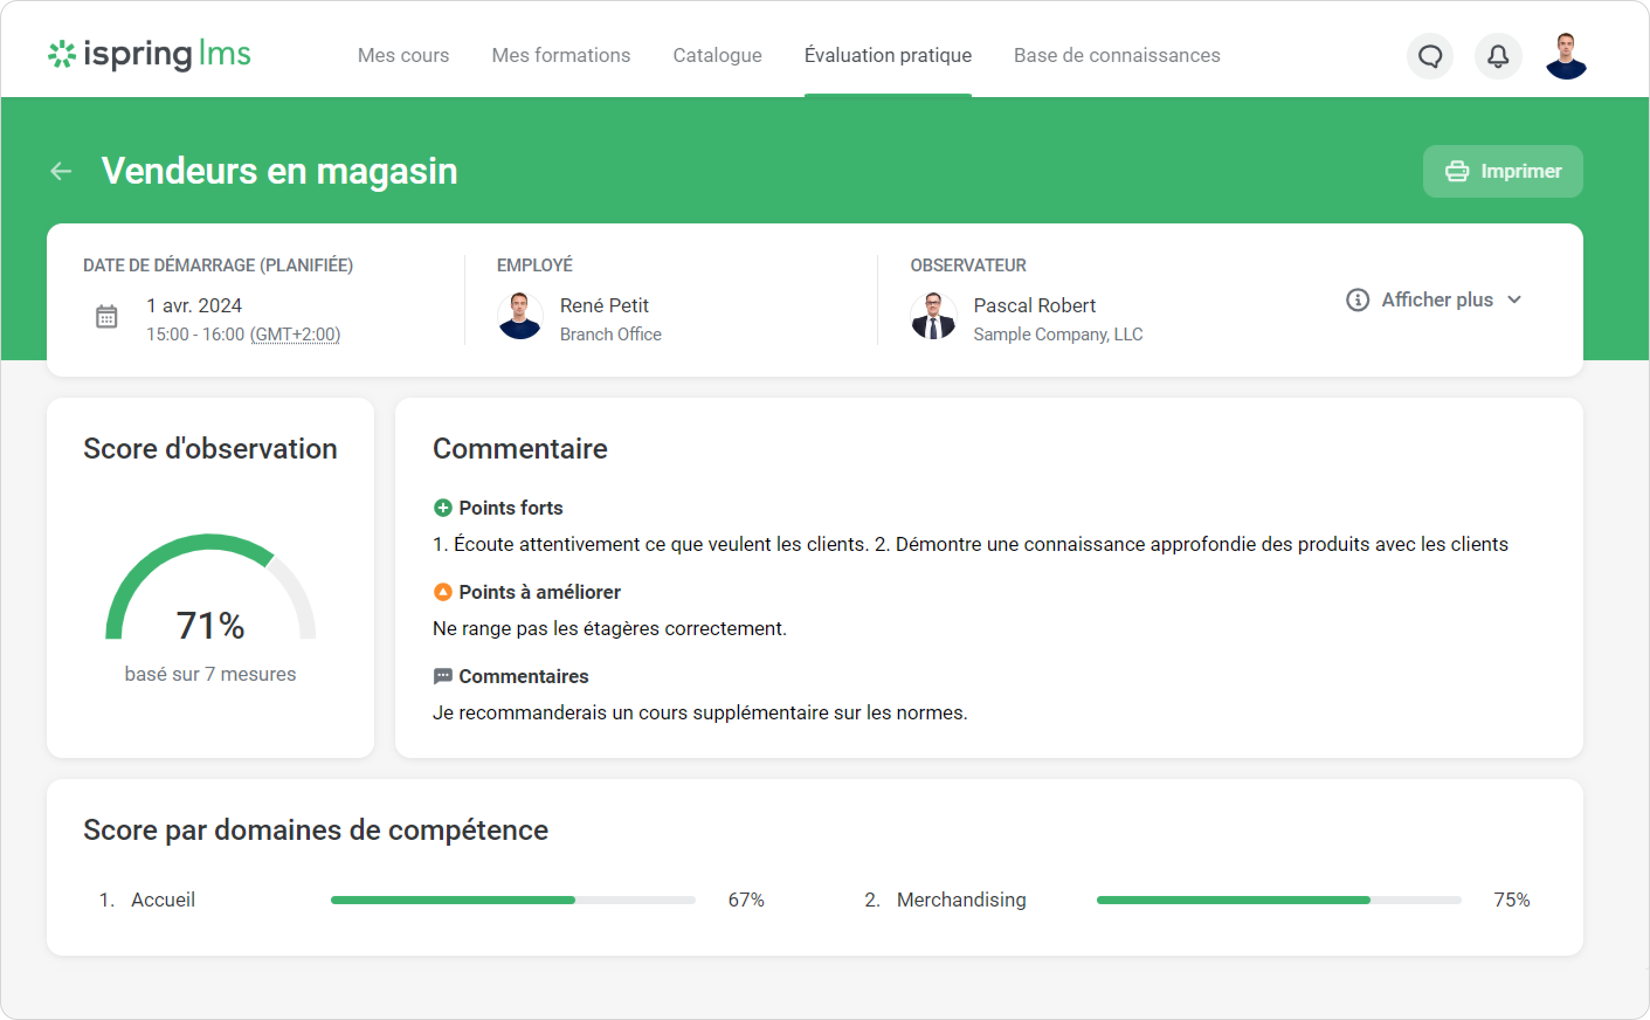
Task: Switch to the Mes cours tab
Action: (402, 56)
